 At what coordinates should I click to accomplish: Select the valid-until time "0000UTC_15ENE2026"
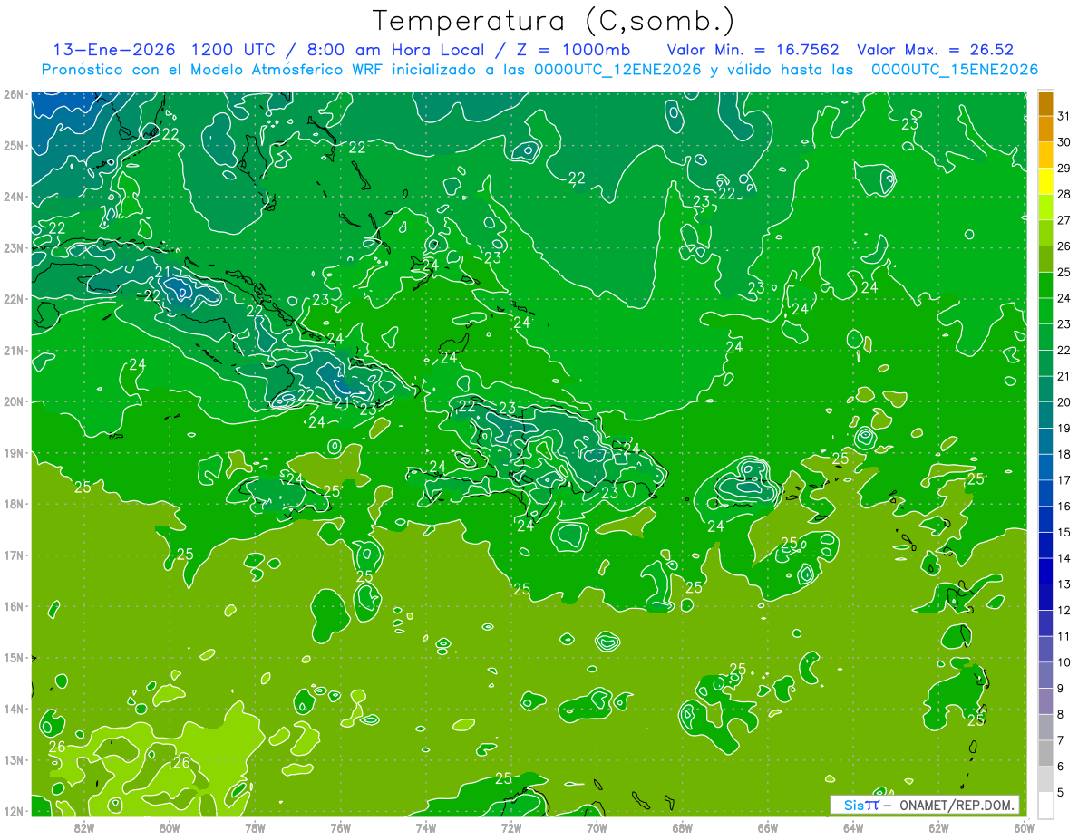pyautogui.click(x=955, y=70)
